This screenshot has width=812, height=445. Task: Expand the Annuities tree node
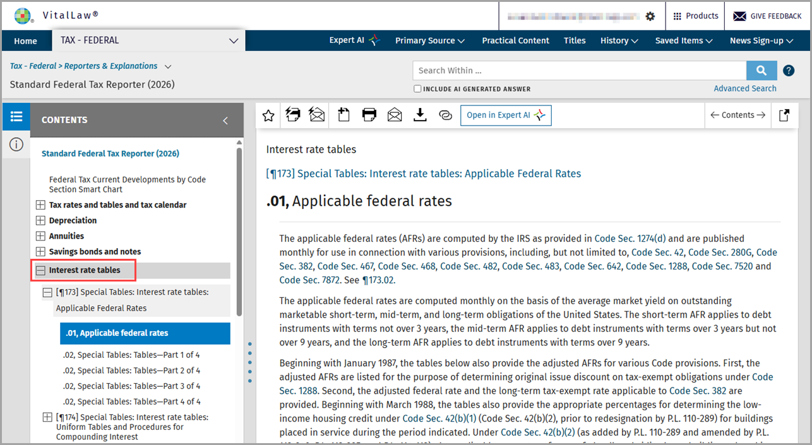[x=40, y=236]
